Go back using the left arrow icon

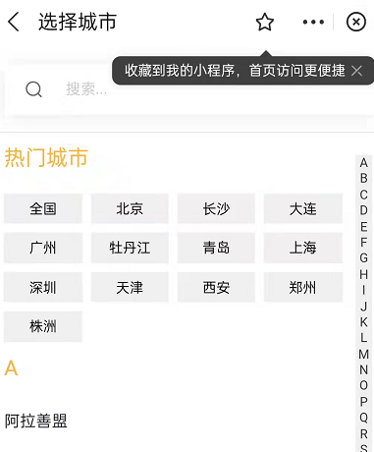tap(14, 22)
